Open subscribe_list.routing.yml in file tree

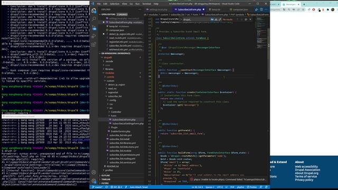(122, 158)
